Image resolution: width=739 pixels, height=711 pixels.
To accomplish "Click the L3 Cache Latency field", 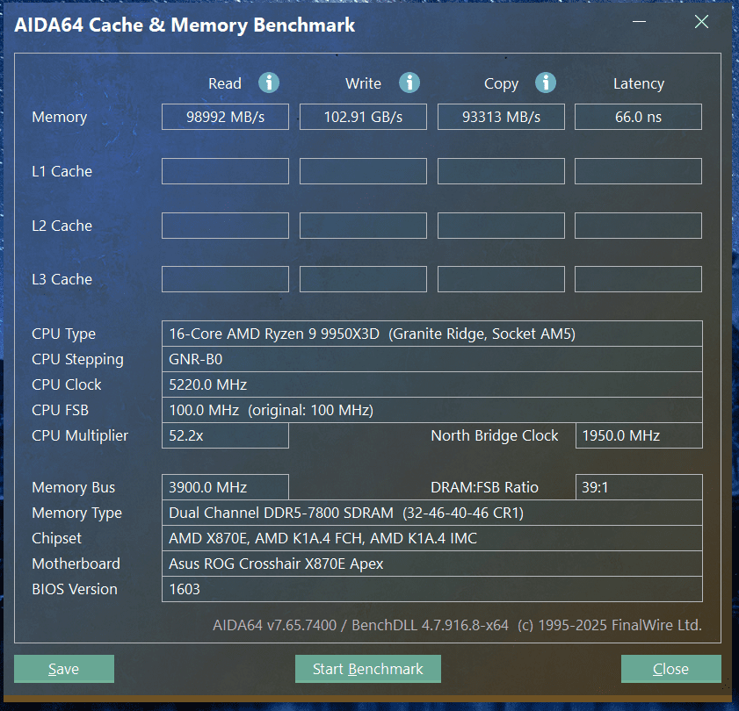I will coord(638,279).
